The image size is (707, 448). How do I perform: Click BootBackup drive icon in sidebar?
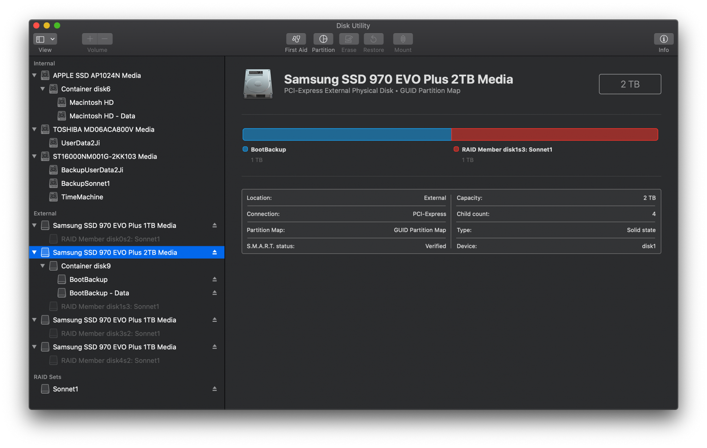[62, 279]
